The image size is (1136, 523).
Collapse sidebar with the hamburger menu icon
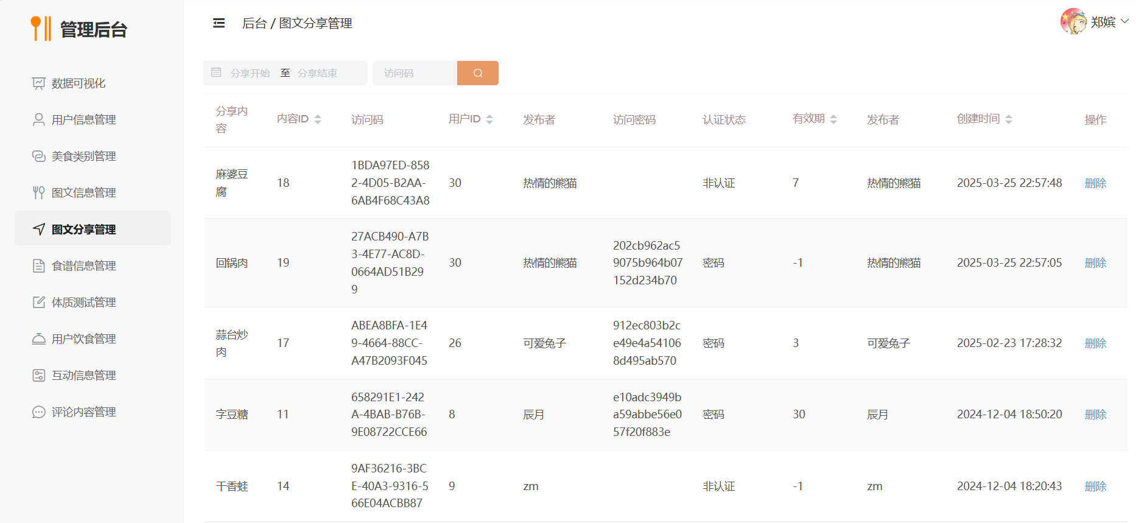219,23
